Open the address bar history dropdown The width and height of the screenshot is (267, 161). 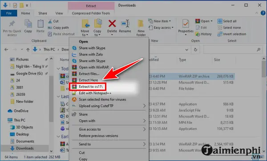[186, 50]
